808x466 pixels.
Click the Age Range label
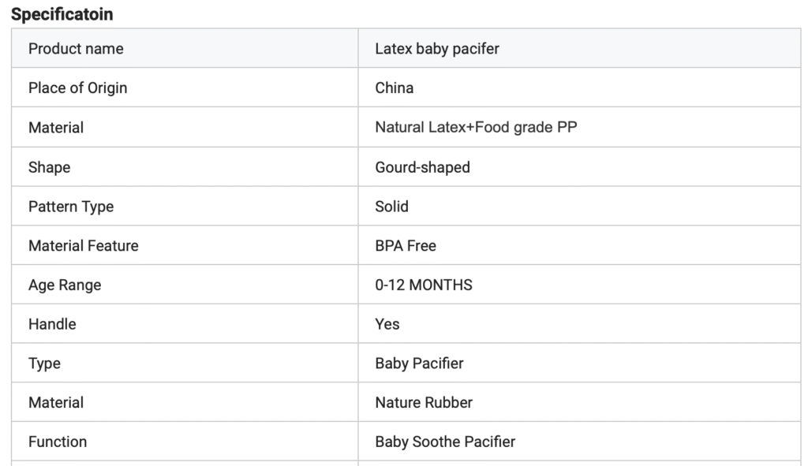point(65,285)
